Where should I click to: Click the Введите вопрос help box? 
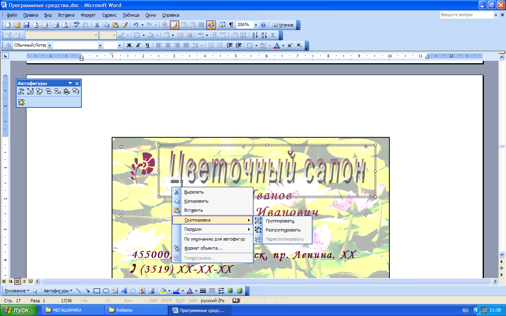pyautogui.click(x=466, y=15)
